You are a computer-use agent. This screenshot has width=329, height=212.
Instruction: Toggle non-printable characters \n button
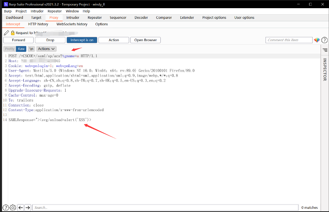(31, 49)
